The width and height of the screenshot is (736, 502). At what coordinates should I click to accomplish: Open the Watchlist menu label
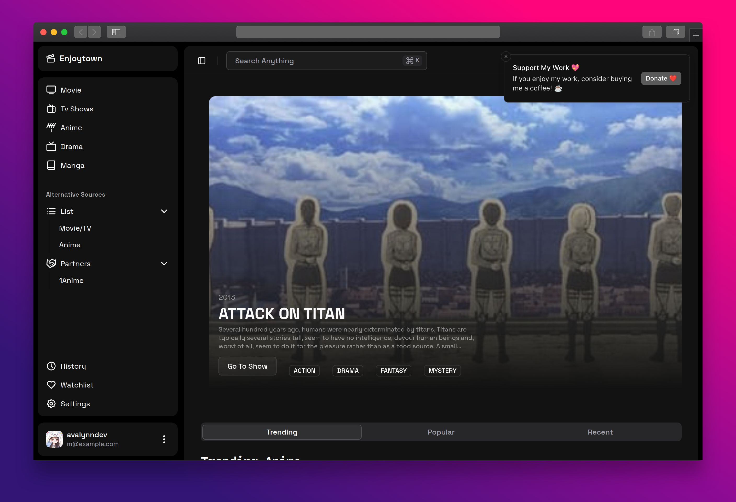click(x=77, y=385)
